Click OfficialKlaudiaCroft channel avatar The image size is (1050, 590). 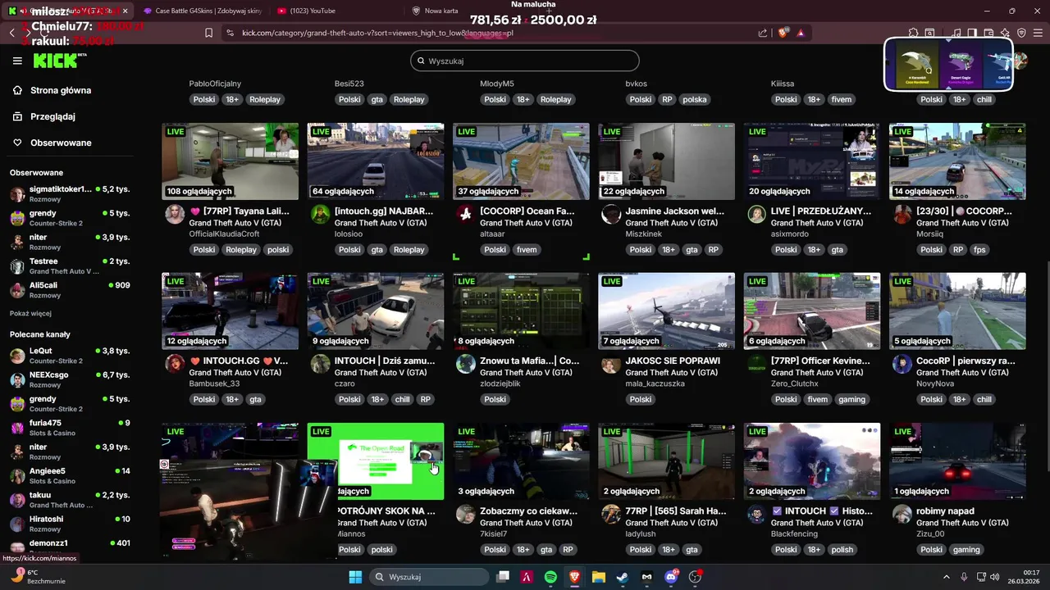coord(175,215)
